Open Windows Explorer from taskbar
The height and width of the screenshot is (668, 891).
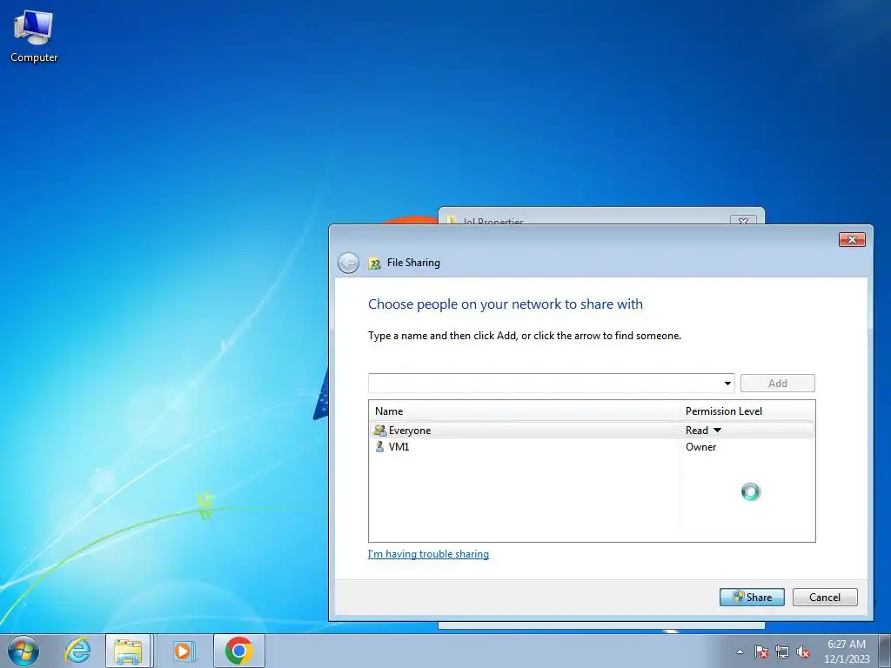click(129, 651)
